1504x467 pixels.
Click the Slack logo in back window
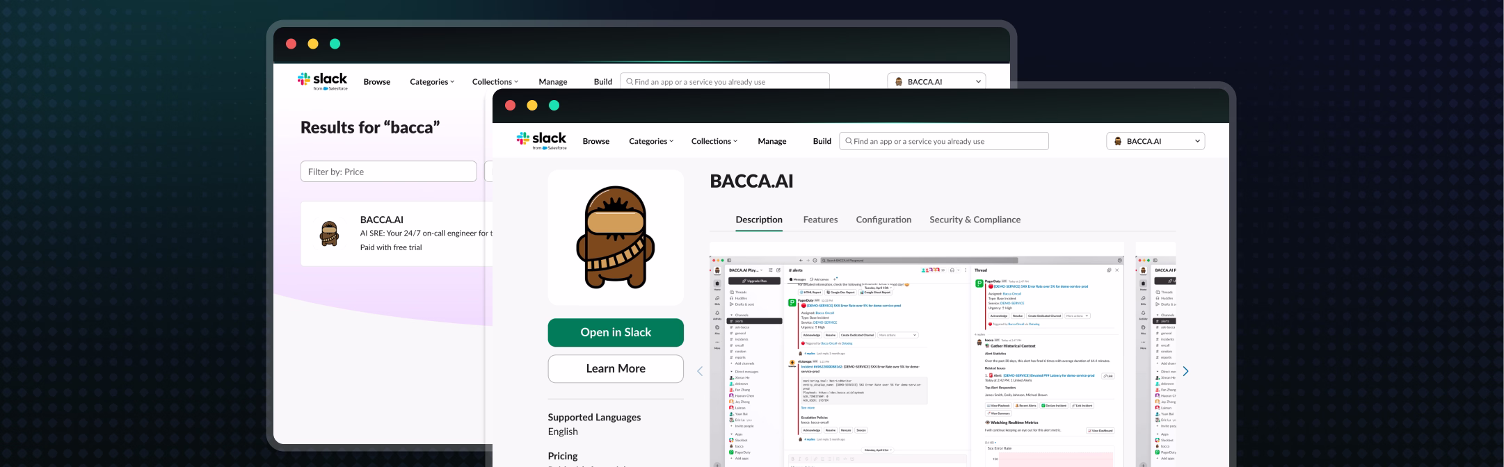tap(322, 81)
